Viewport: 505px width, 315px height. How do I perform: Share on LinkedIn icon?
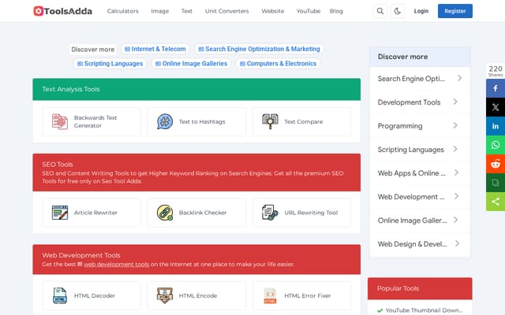coord(496,126)
